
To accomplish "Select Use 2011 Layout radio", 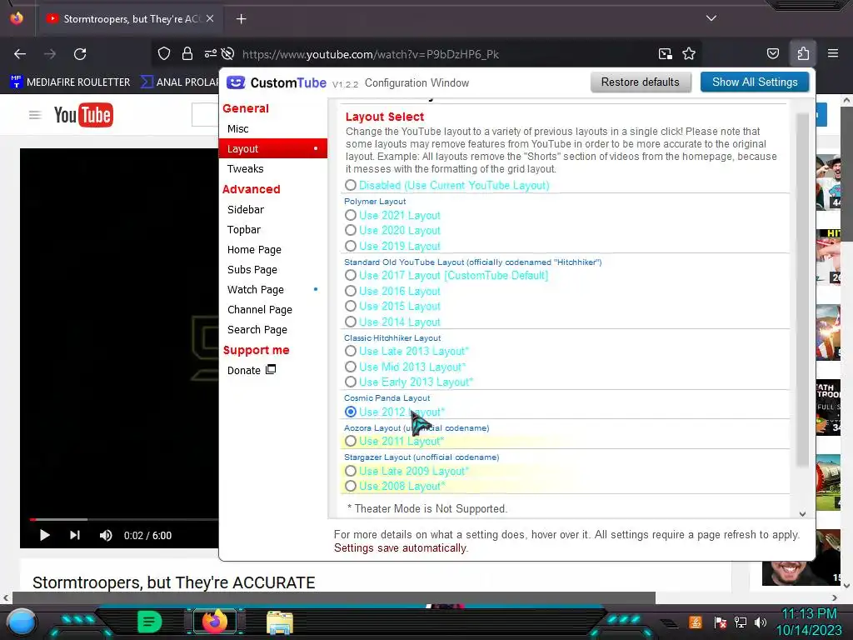I will 351,442.
